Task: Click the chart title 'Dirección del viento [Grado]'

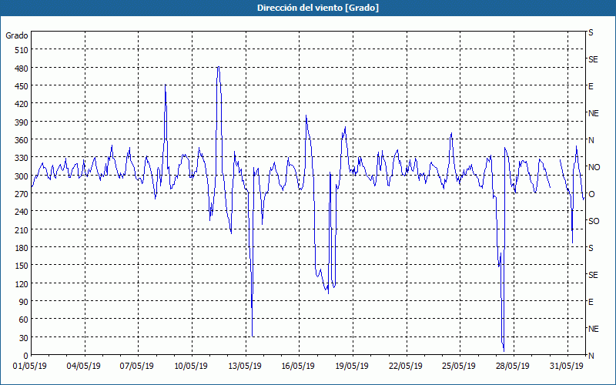Action: 318,8
